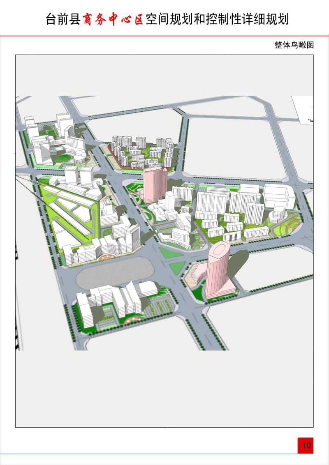Click the red page number 10 box

(x=306, y=445)
